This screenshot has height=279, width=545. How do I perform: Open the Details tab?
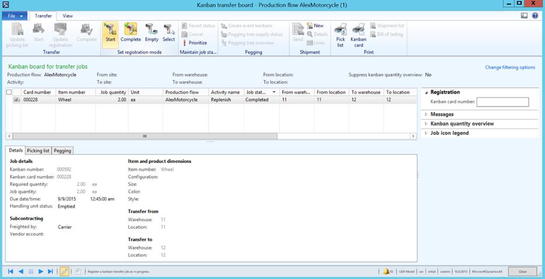coord(16,150)
